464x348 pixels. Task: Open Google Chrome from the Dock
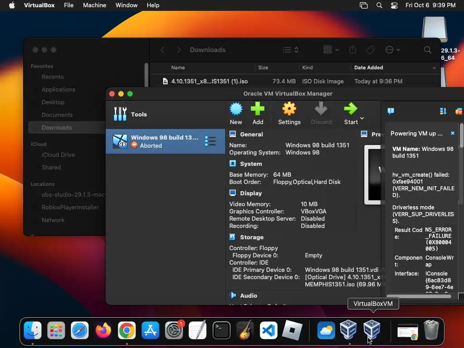coord(127,330)
